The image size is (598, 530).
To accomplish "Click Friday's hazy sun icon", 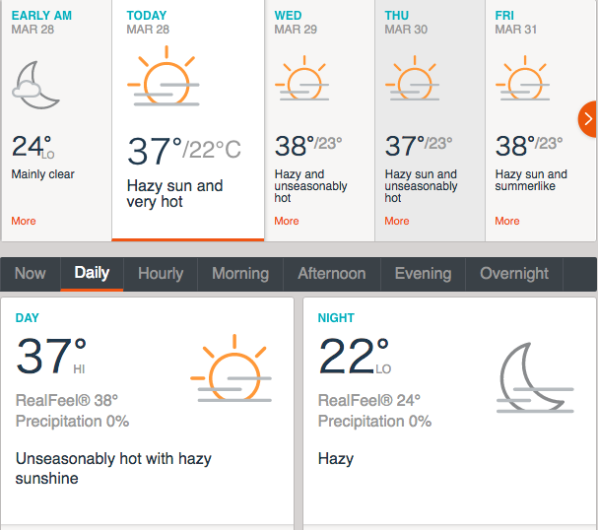I will pyautogui.click(x=522, y=78).
